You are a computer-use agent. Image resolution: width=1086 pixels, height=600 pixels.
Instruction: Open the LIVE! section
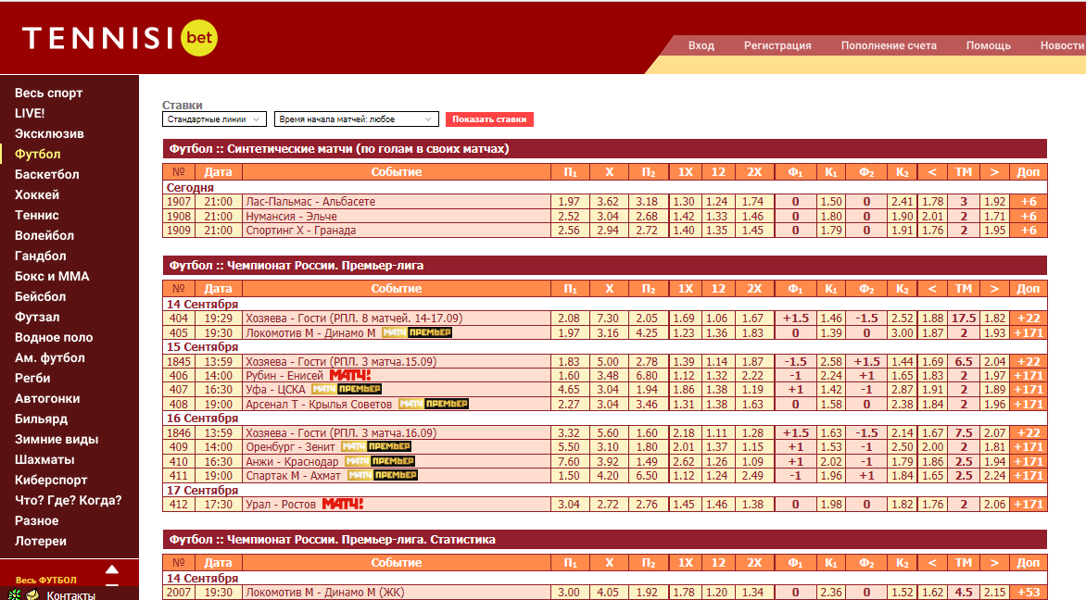pyautogui.click(x=30, y=113)
